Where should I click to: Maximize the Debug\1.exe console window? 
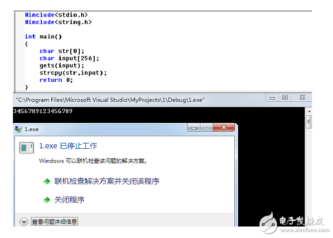pyautogui.click(x=285, y=98)
